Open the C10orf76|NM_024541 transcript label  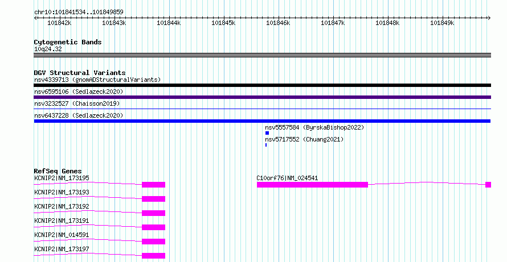pos(288,178)
